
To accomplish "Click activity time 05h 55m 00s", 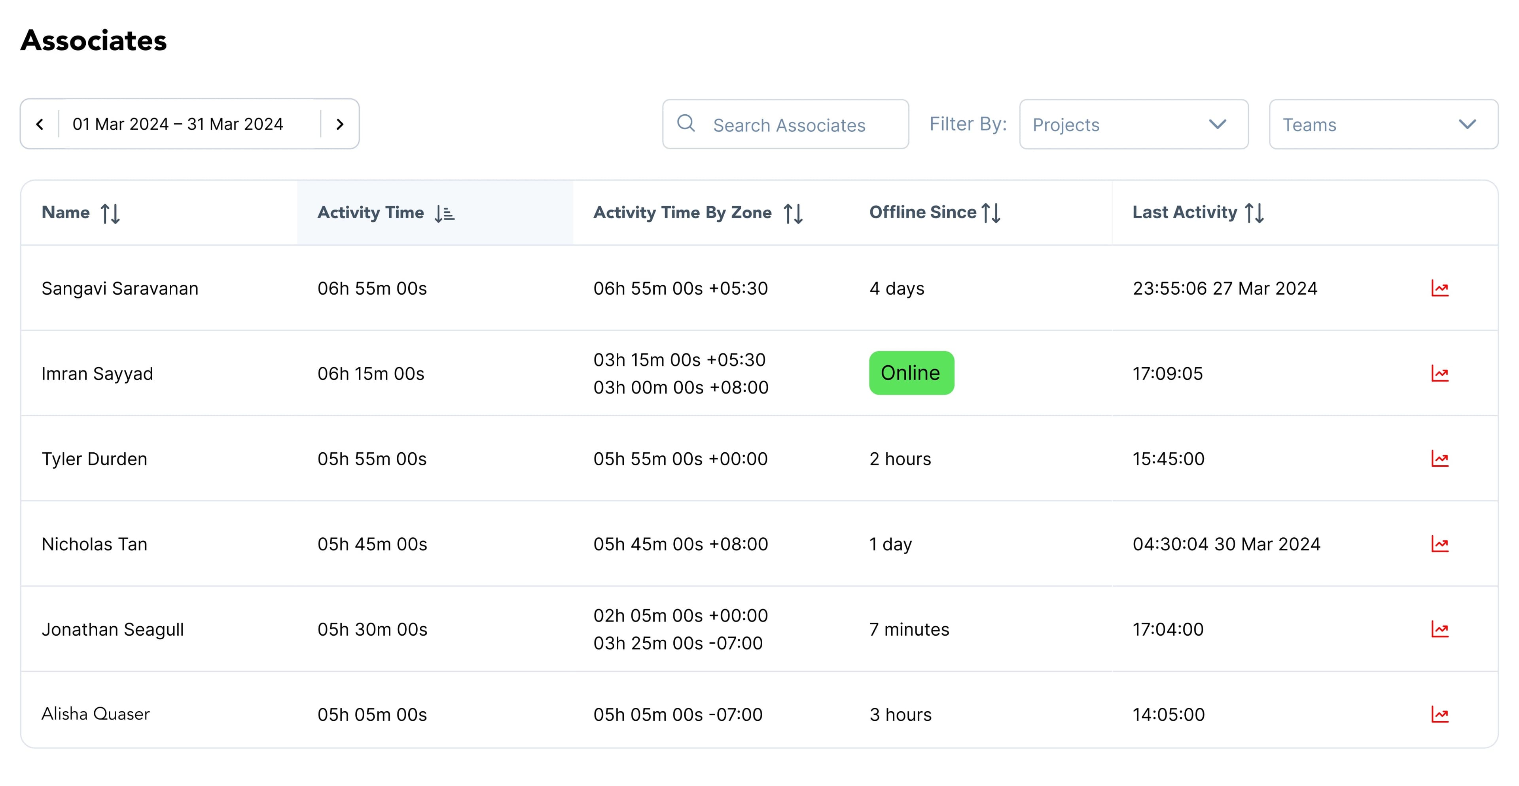I will point(372,459).
